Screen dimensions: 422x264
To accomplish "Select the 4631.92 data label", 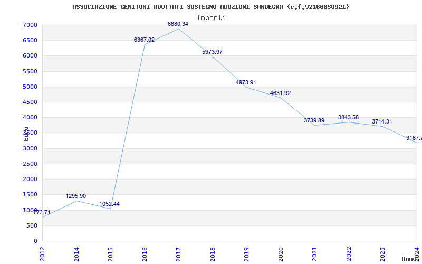I will [281, 93].
